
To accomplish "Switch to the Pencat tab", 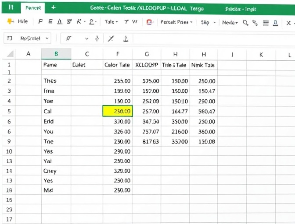I will [33, 8].
